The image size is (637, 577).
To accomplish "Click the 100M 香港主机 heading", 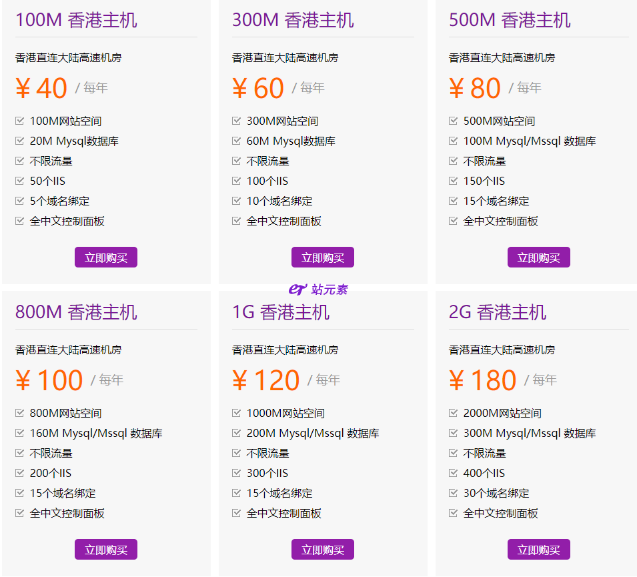I will click(x=76, y=20).
